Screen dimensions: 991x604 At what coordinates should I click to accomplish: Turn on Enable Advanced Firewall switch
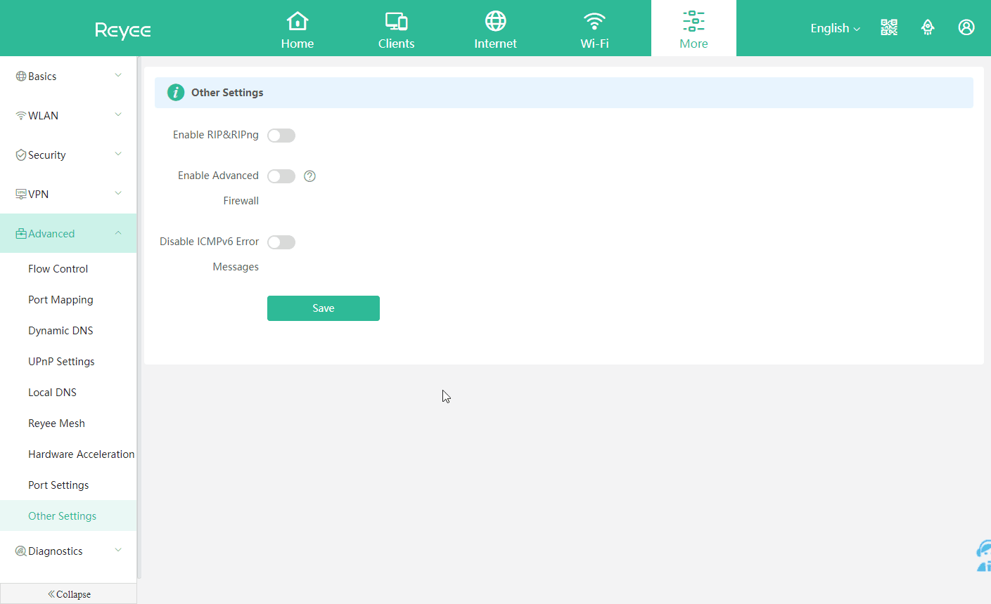tap(281, 176)
